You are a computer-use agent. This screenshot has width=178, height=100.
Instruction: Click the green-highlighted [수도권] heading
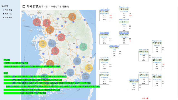[x=7, y=60]
